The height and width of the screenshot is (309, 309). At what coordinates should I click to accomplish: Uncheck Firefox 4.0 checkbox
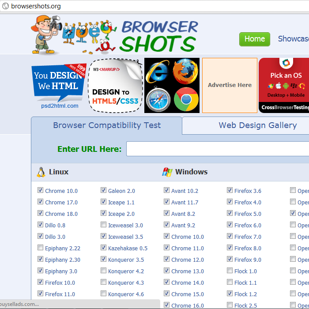click(x=230, y=202)
